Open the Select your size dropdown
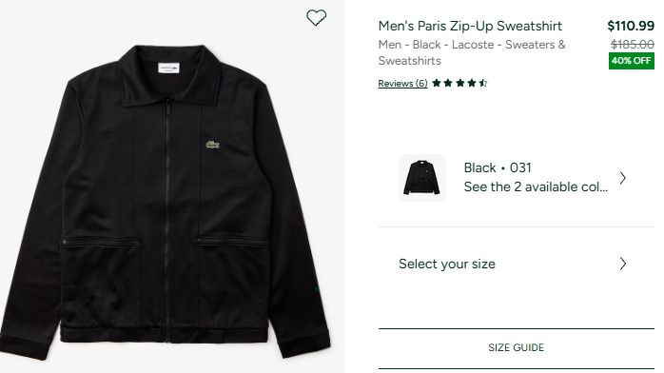Screen dimensions: 664x373 pyautogui.click(x=517, y=264)
